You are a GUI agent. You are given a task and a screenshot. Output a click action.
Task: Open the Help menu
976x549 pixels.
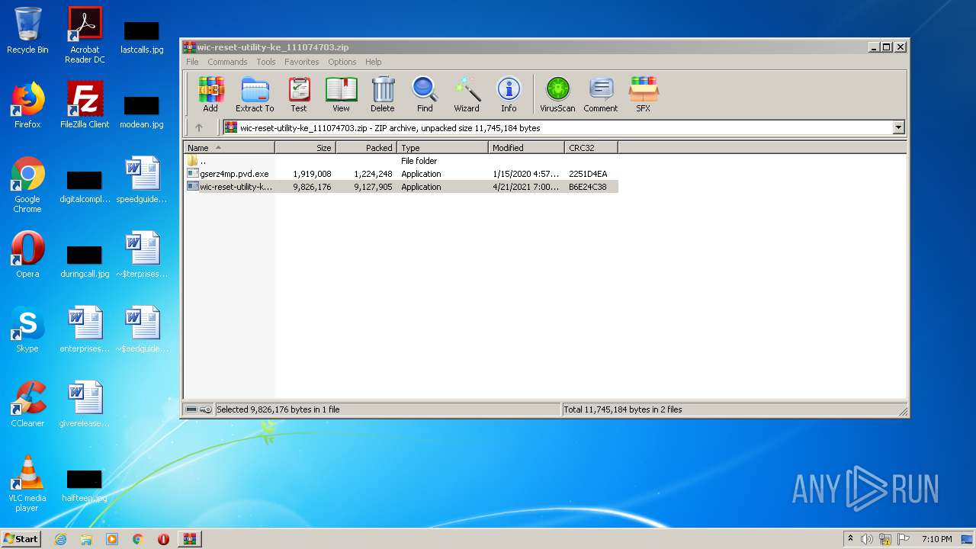(374, 62)
